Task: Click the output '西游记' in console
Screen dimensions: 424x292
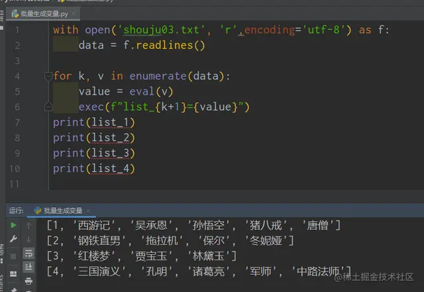Action: click(x=94, y=226)
